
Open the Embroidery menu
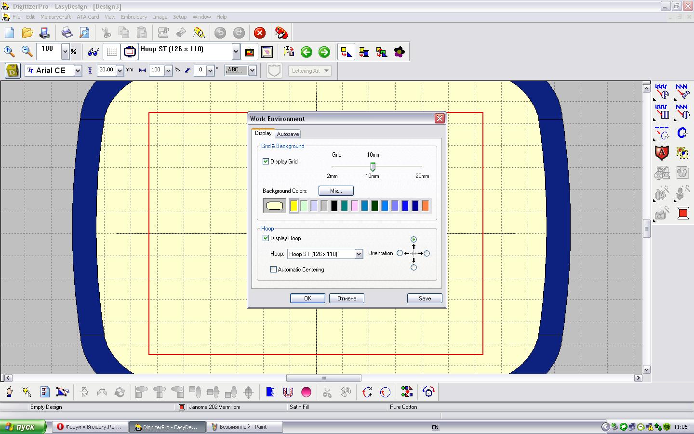pos(133,17)
